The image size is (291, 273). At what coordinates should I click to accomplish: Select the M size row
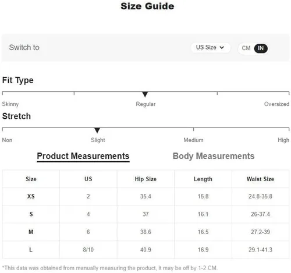pos(145,232)
